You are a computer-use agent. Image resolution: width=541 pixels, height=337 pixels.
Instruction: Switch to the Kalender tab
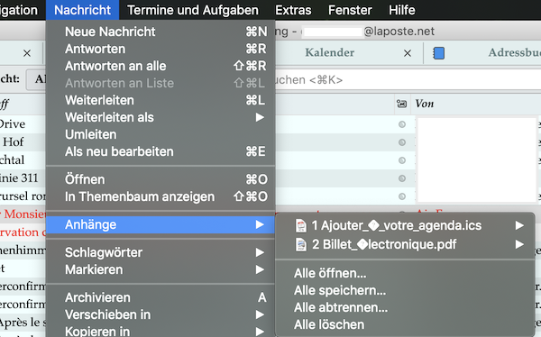click(329, 52)
